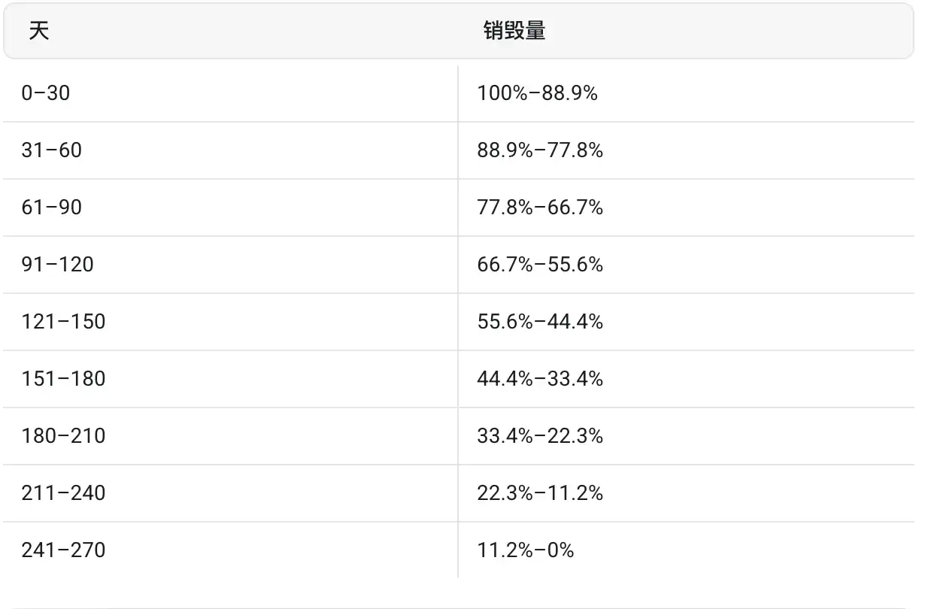Image resolution: width=925 pixels, height=609 pixels.
Task: Click the 天 column header
Action: pyautogui.click(x=39, y=31)
